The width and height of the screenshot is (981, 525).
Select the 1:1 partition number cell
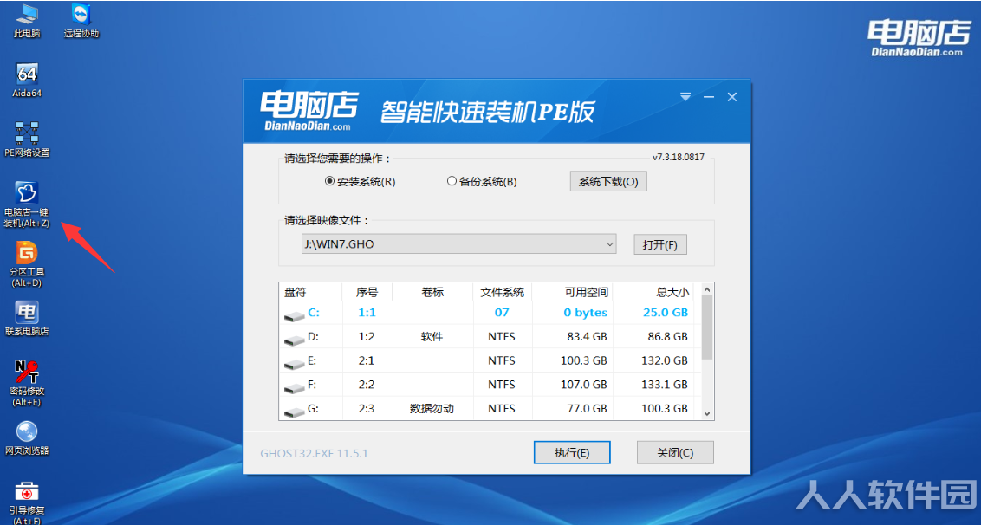pos(367,312)
